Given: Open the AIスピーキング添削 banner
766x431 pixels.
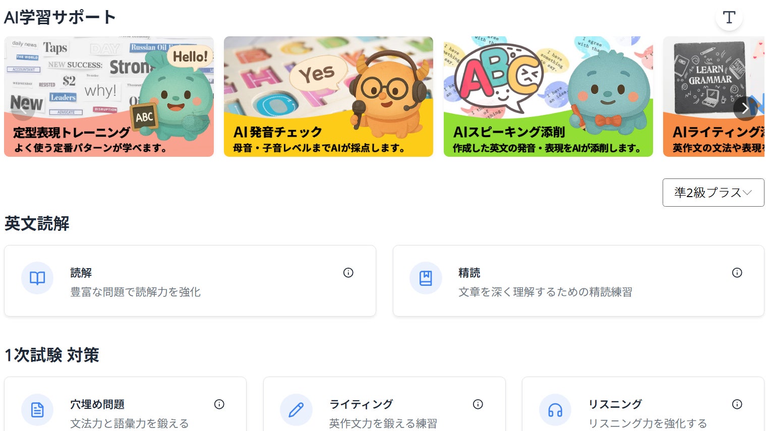Looking at the screenshot, I should pos(548,97).
